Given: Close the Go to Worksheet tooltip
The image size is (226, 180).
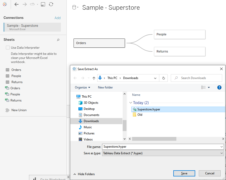Looking at the screenshot, I should (68, 177).
